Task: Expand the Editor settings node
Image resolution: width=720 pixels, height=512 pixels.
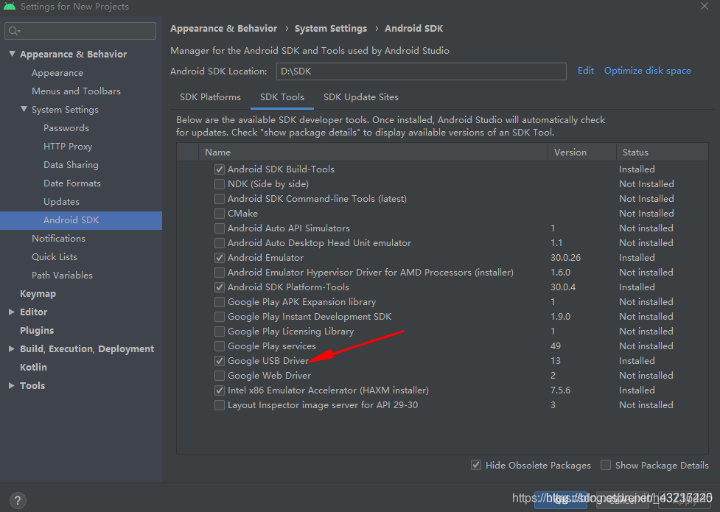Action: [x=12, y=312]
